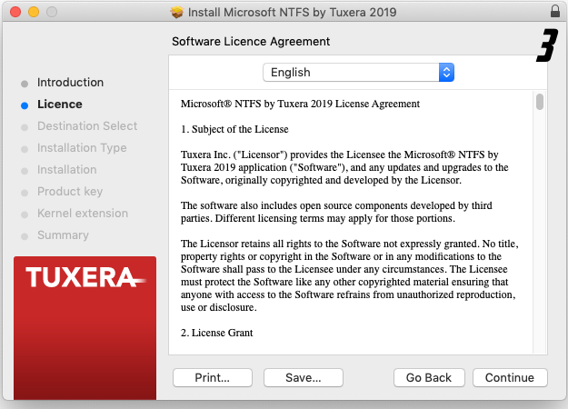Click the red close window button
Image resolution: width=568 pixels, height=409 pixels.
coord(15,12)
